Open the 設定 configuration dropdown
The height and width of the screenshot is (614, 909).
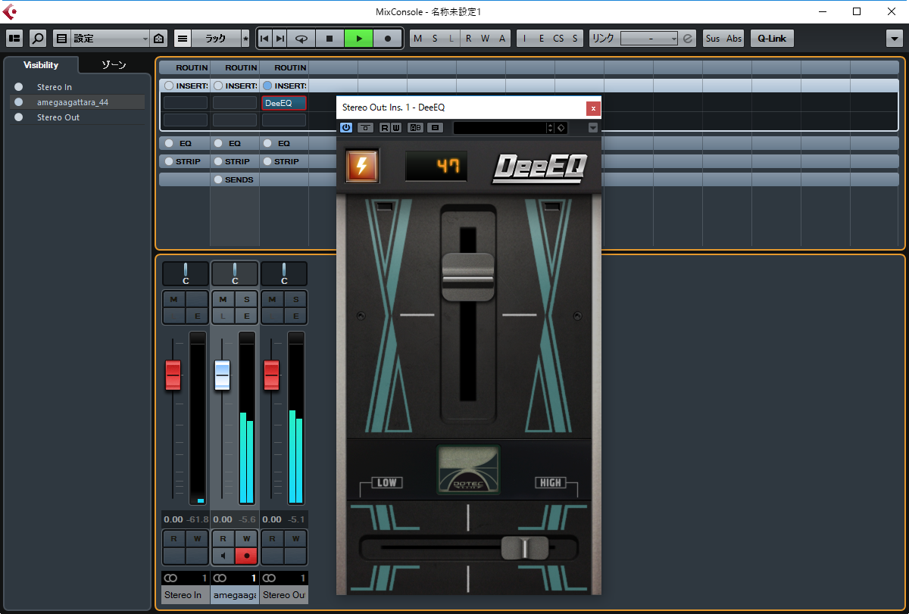(x=111, y=38)
